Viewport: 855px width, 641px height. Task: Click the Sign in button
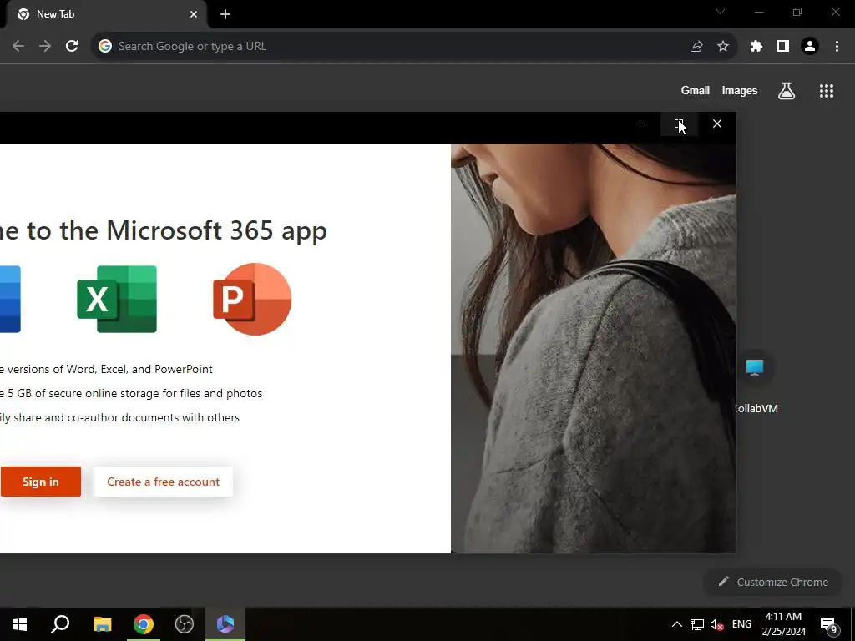coord(41,482)
